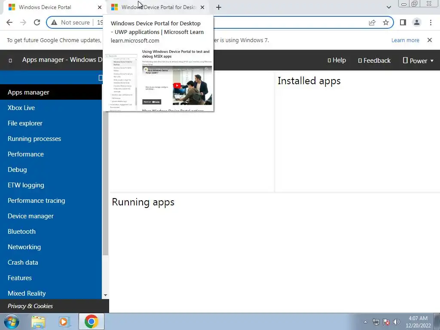The image size is (440, 330).
Task: Click Privacy & Cookies link
Action: tap(31, 306)
